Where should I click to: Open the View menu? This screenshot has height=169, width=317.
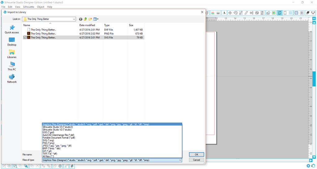18,7
